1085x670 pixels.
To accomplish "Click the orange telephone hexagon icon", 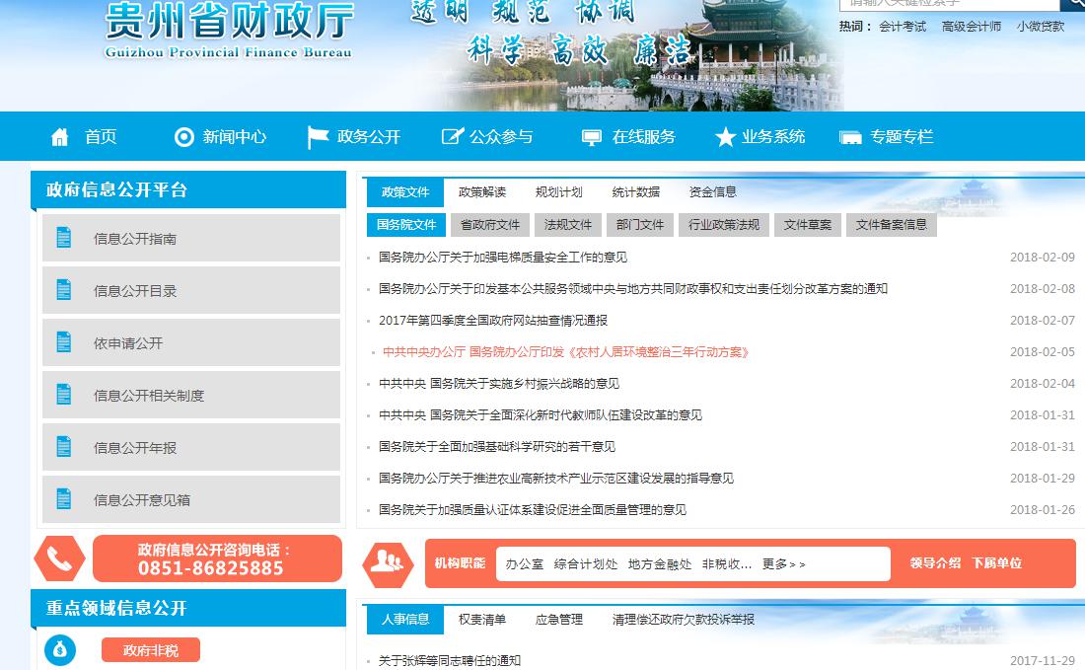I will tap(59, 559).
